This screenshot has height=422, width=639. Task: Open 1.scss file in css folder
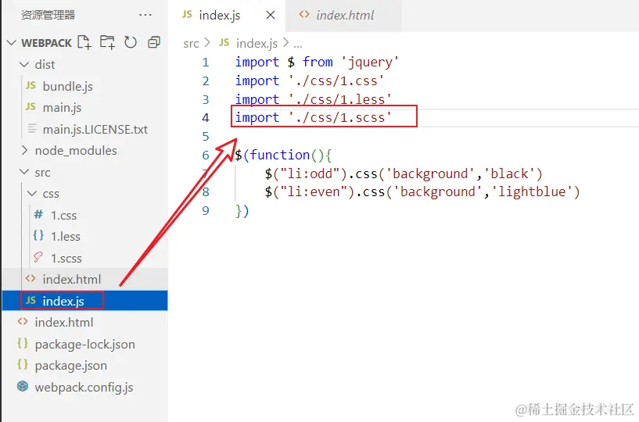[x=66, y=258]
